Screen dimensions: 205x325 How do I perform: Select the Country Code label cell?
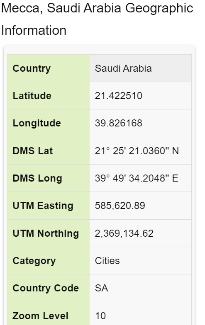pyautogui.click(x=49, y=288)
